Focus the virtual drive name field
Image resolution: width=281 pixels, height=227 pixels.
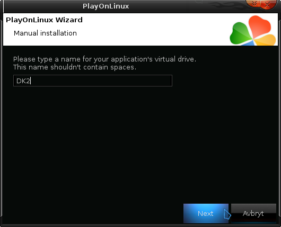pos(93,81)
